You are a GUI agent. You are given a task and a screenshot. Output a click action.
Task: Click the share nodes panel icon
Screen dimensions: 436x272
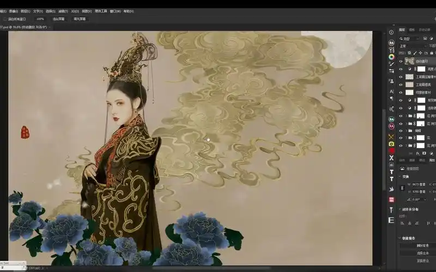[391, 109]
